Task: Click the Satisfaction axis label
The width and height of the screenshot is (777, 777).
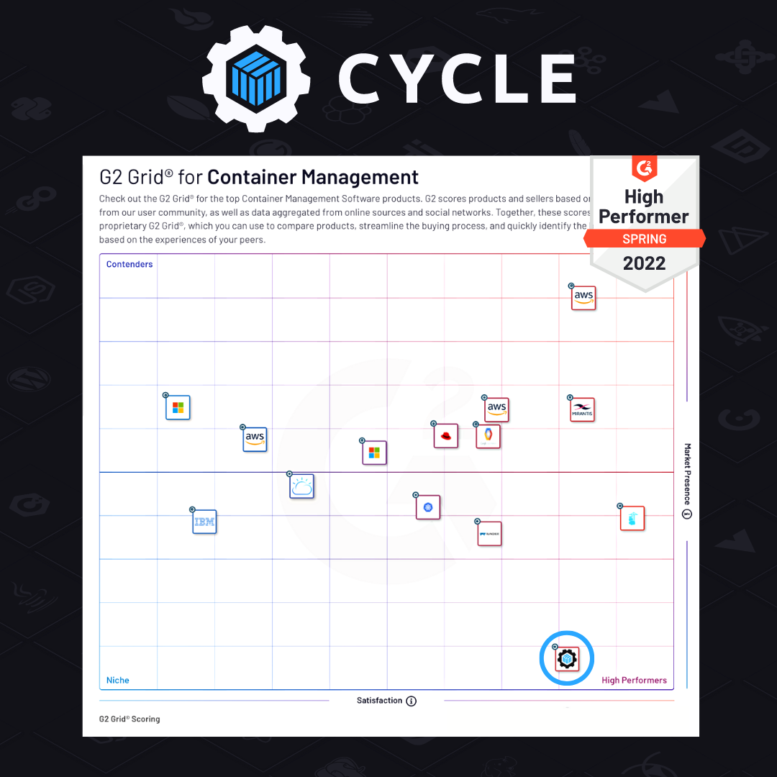Action: tap(380, 700)
